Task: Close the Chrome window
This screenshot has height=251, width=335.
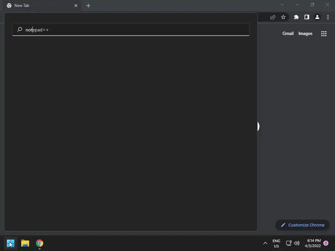Action: coord(327,5)
